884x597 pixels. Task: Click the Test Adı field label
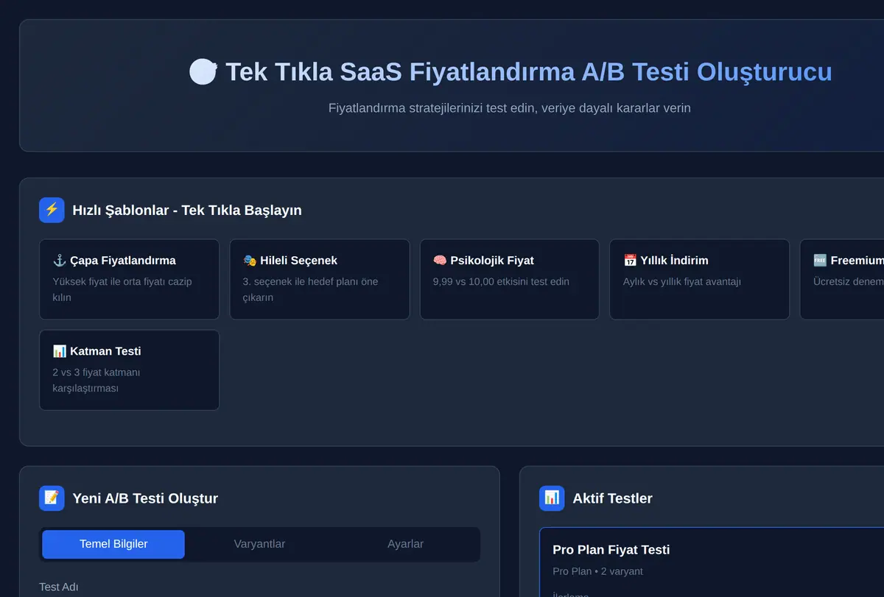point(59,587)
